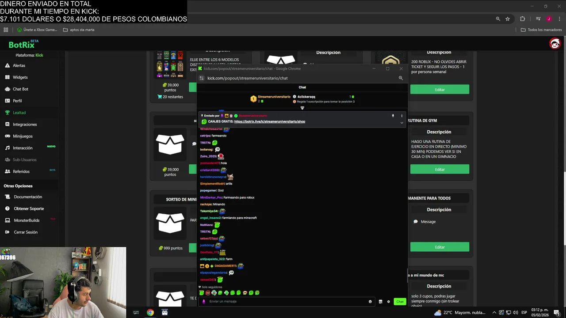The width and height of the screenshot is (566, 318).
Task: Click username Windchosaurio in chat
Action: pyautogui.click(x=211, y=129)
